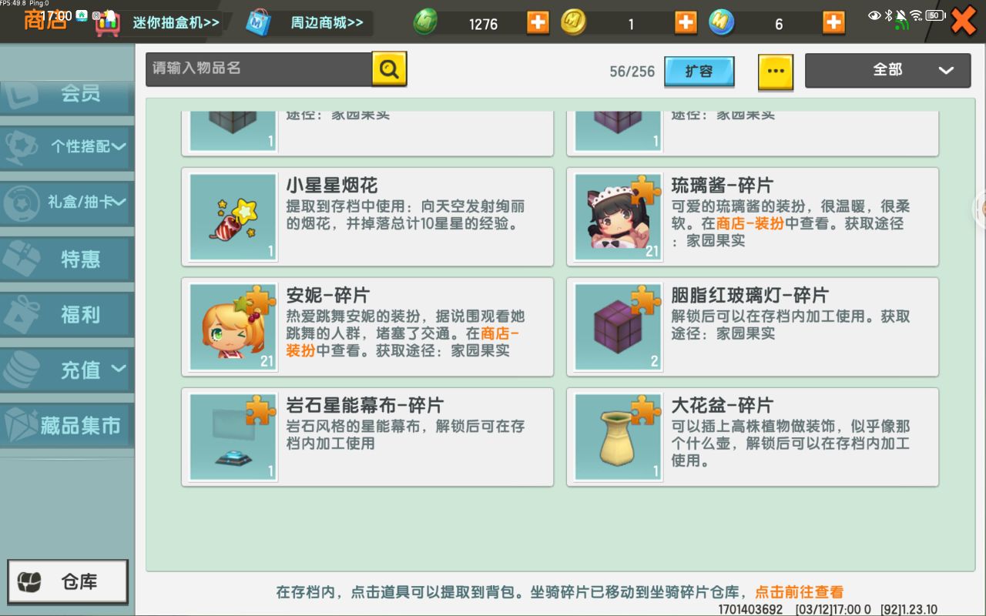986x616 pixels.
Task: Select the 琉璃酱-碎片 character fragment thumbnail
Action: pos(619,217)
